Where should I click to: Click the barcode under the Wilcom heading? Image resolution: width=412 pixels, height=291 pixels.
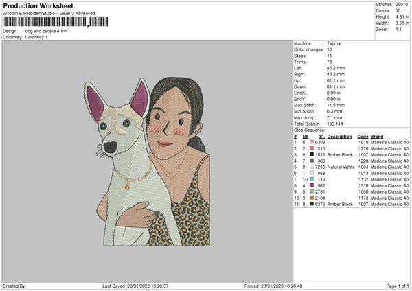pos(56,22)
